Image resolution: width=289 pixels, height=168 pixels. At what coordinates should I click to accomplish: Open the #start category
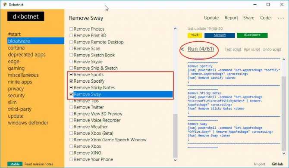pyautogui.click(x=14, y=34)
